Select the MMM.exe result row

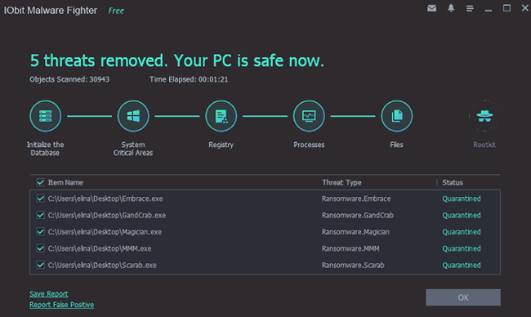point(265,248)
